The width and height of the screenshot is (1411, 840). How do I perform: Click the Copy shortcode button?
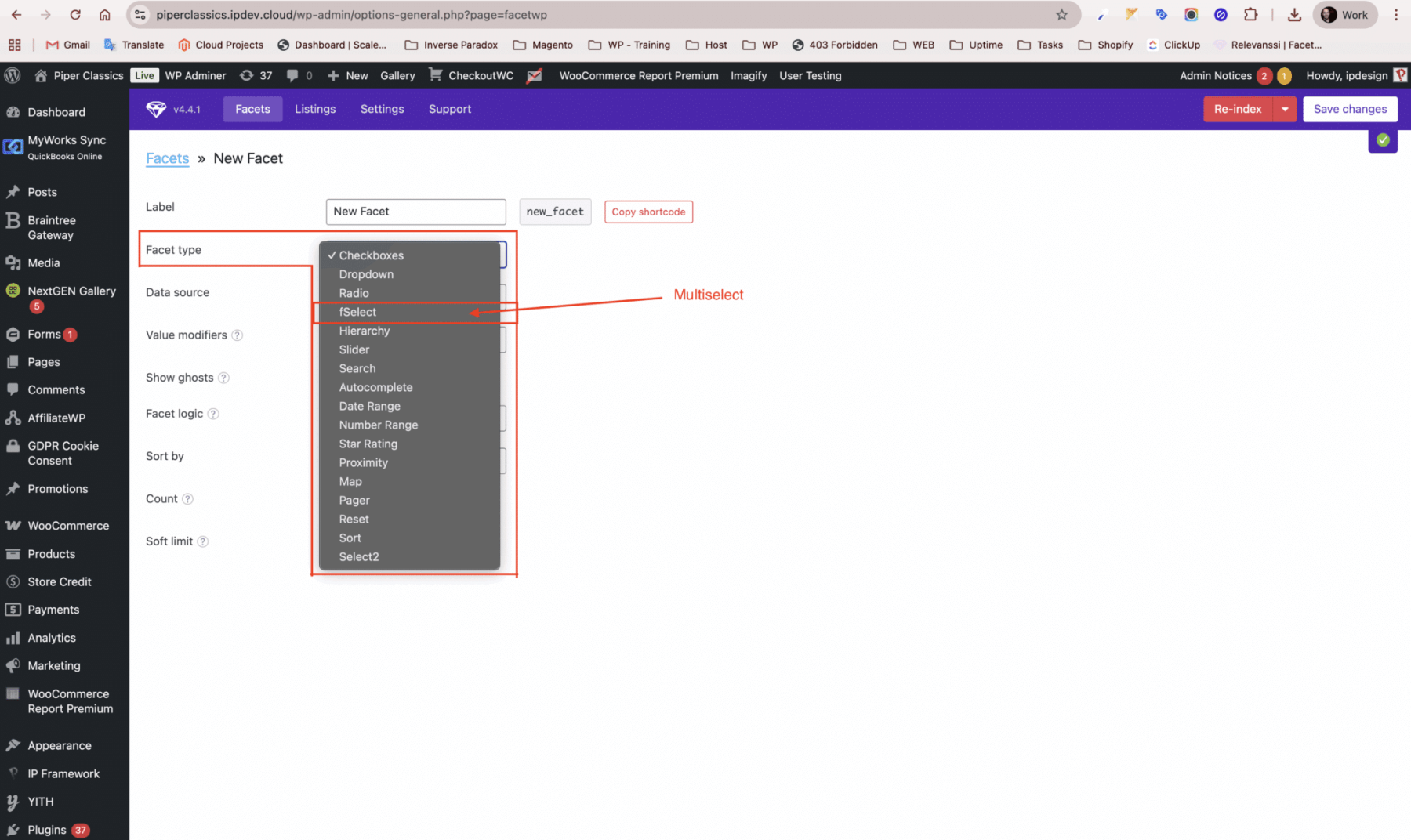coord(648,212)
